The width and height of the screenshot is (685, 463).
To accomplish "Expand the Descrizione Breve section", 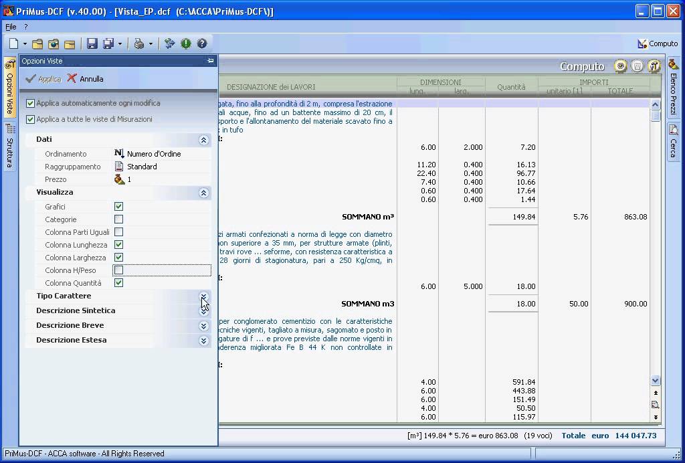I will 203,327.
